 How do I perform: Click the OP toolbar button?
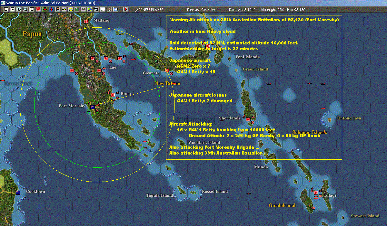[x=103, y=10]
